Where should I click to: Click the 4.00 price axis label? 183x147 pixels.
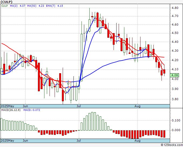point(175,79)
